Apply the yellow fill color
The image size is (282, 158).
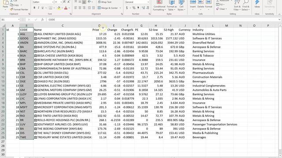59,8
